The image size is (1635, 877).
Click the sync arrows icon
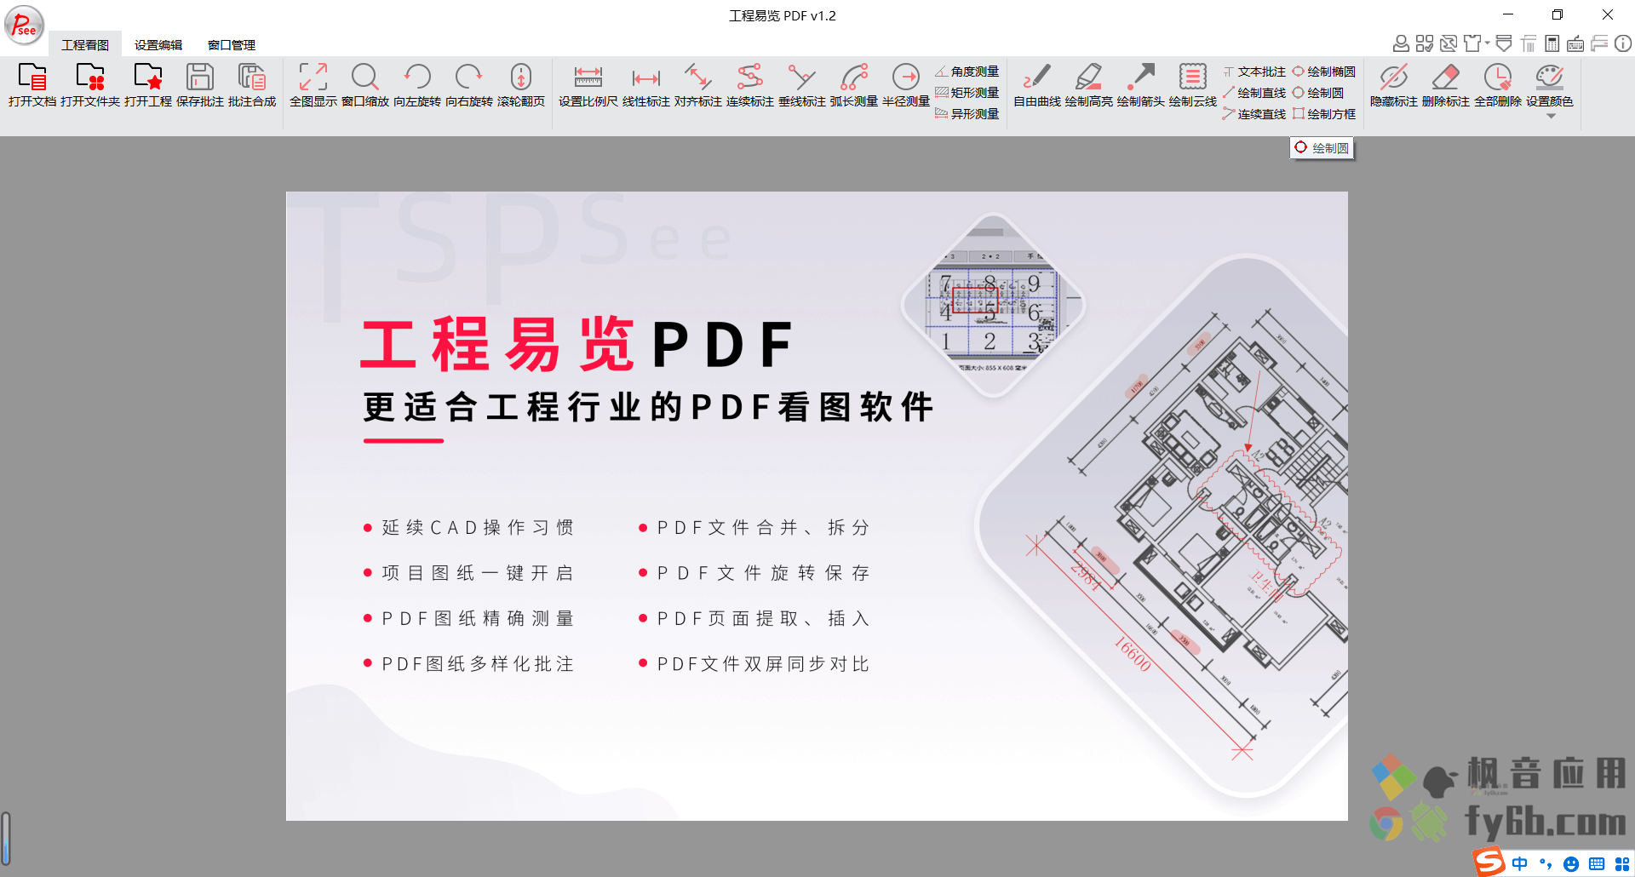coord(1449,43)
